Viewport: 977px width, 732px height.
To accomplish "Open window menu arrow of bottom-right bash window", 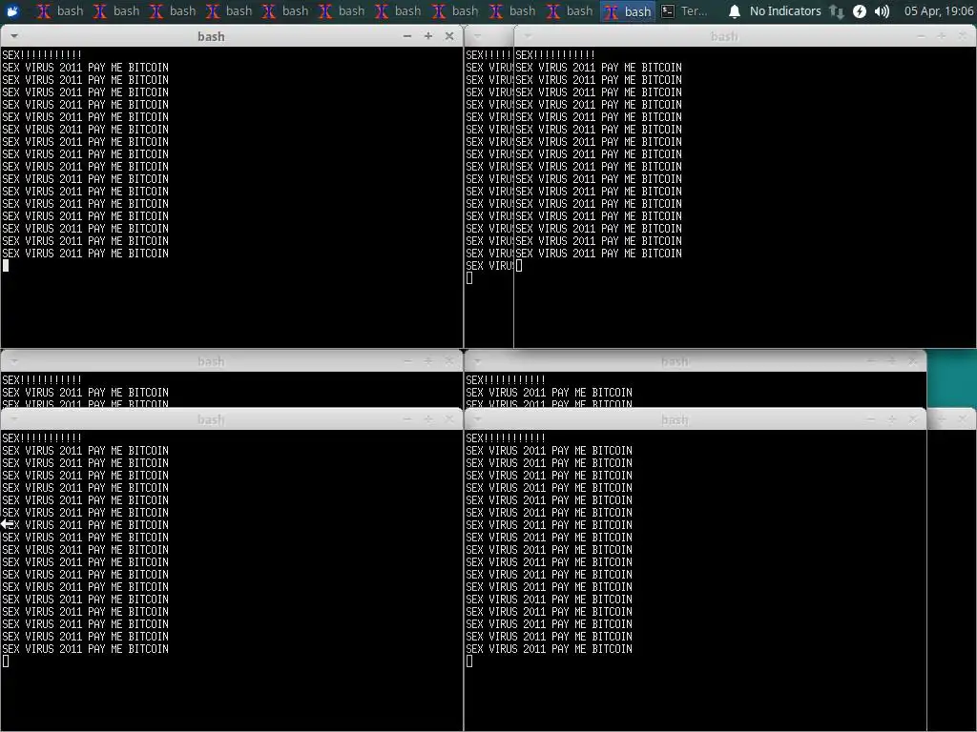I will click(477, 419).
